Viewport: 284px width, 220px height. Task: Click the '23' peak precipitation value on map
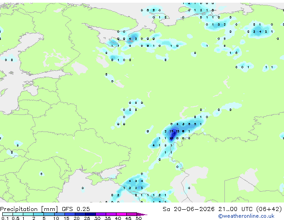(172, 138)
